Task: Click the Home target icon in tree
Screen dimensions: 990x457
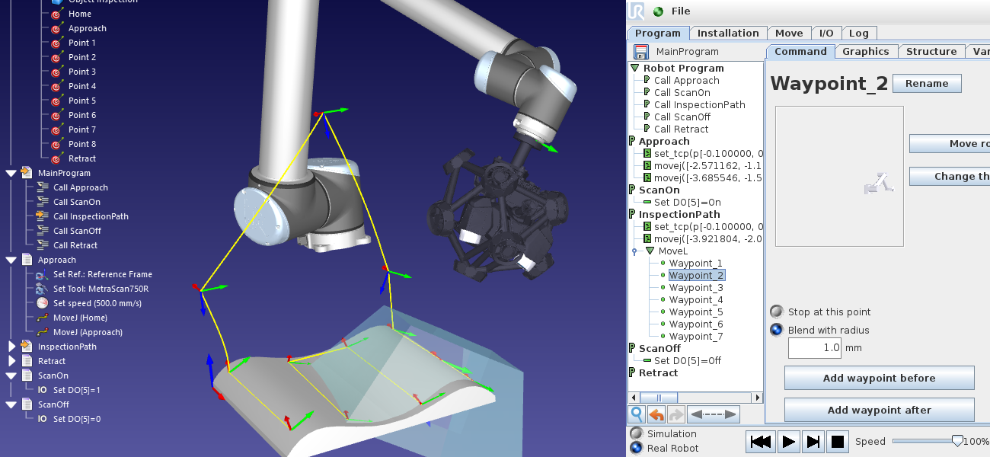Action: (x=56, y=14)
